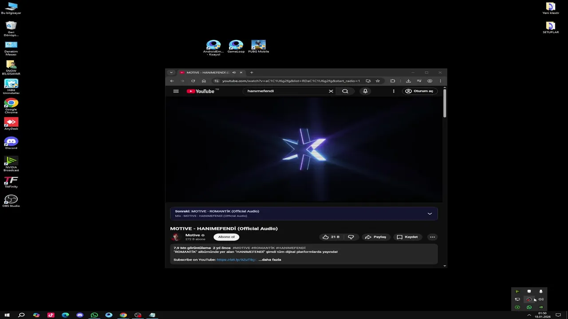
Task: Open Chrome home page button
Action: [204, 81]
